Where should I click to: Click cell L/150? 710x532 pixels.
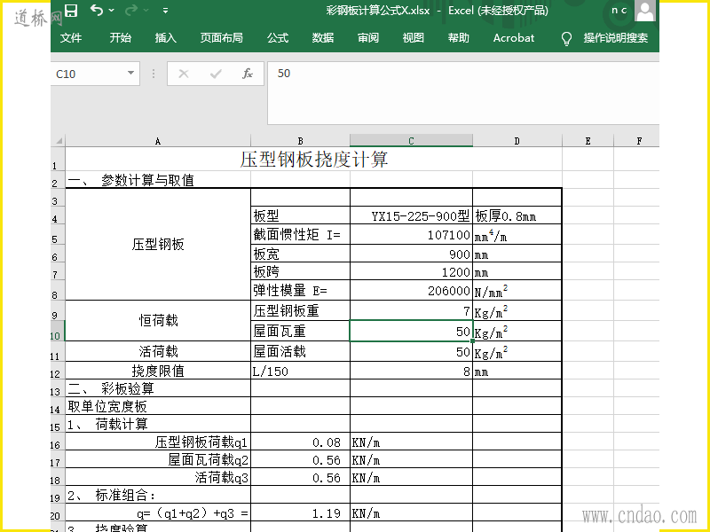pyautogui.click(x=300, y=371)
